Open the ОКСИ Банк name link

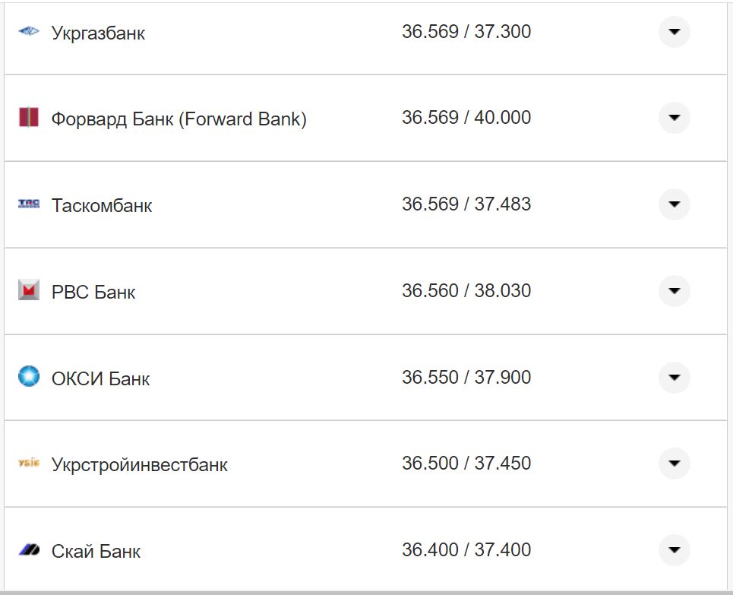pyautogui.click(x=101, y=378)
